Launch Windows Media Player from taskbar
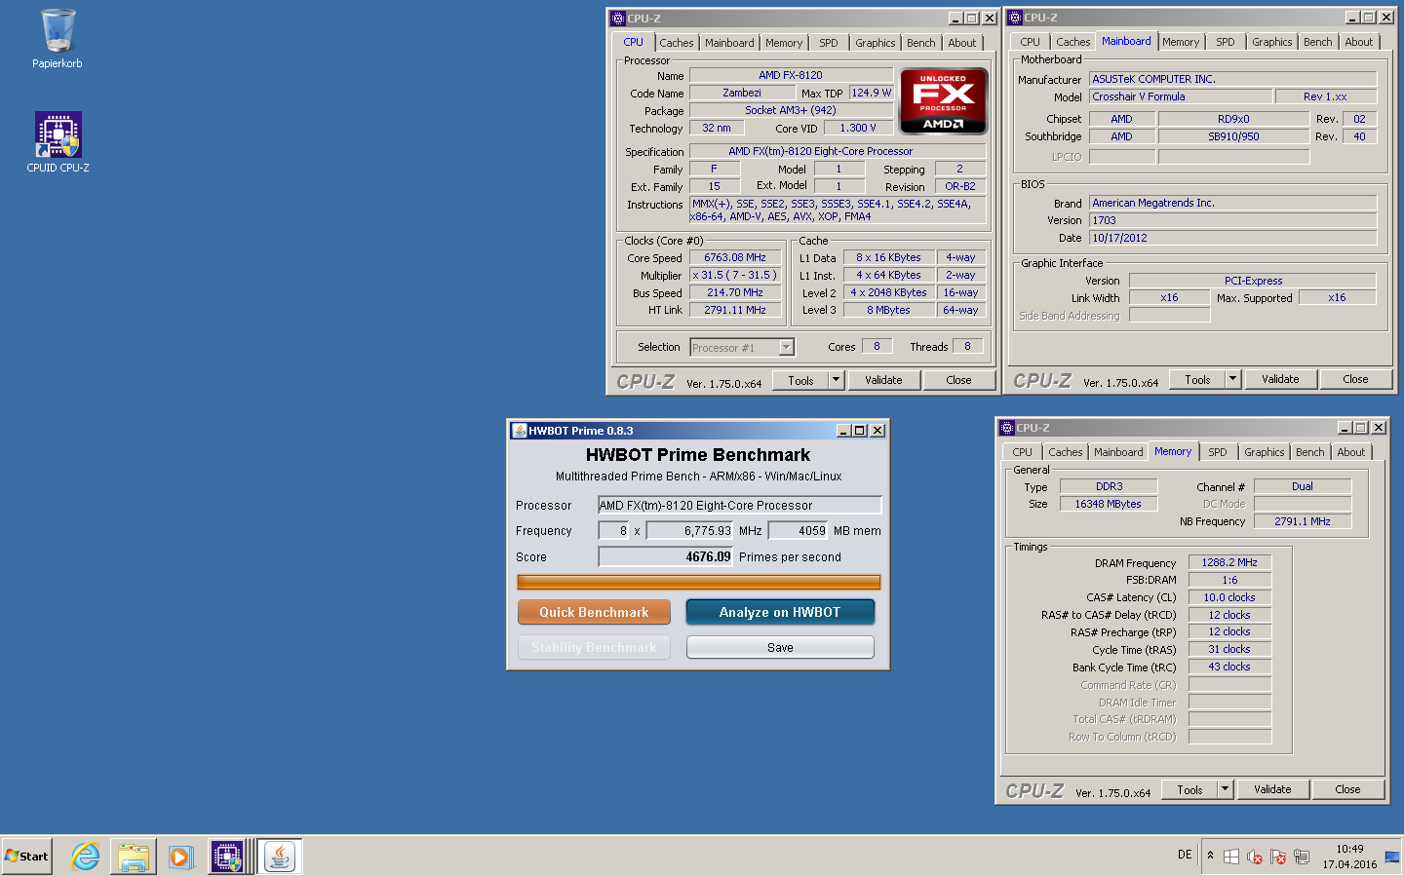Viewport: 1404px width, 877px height. pyautogui.click(x=180, y=857)
